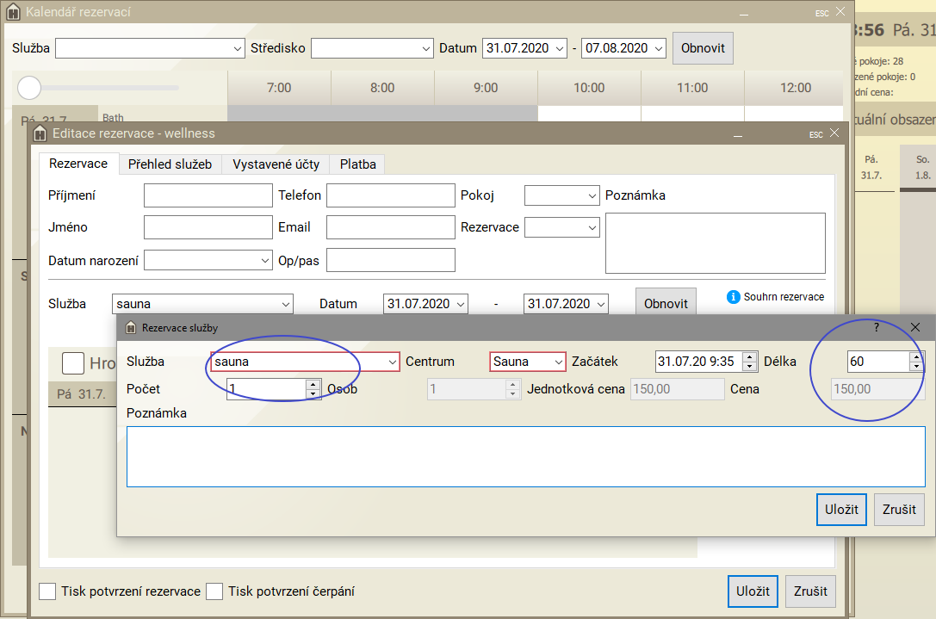Toggle the checkbox next to Hro label

point(73,363)
